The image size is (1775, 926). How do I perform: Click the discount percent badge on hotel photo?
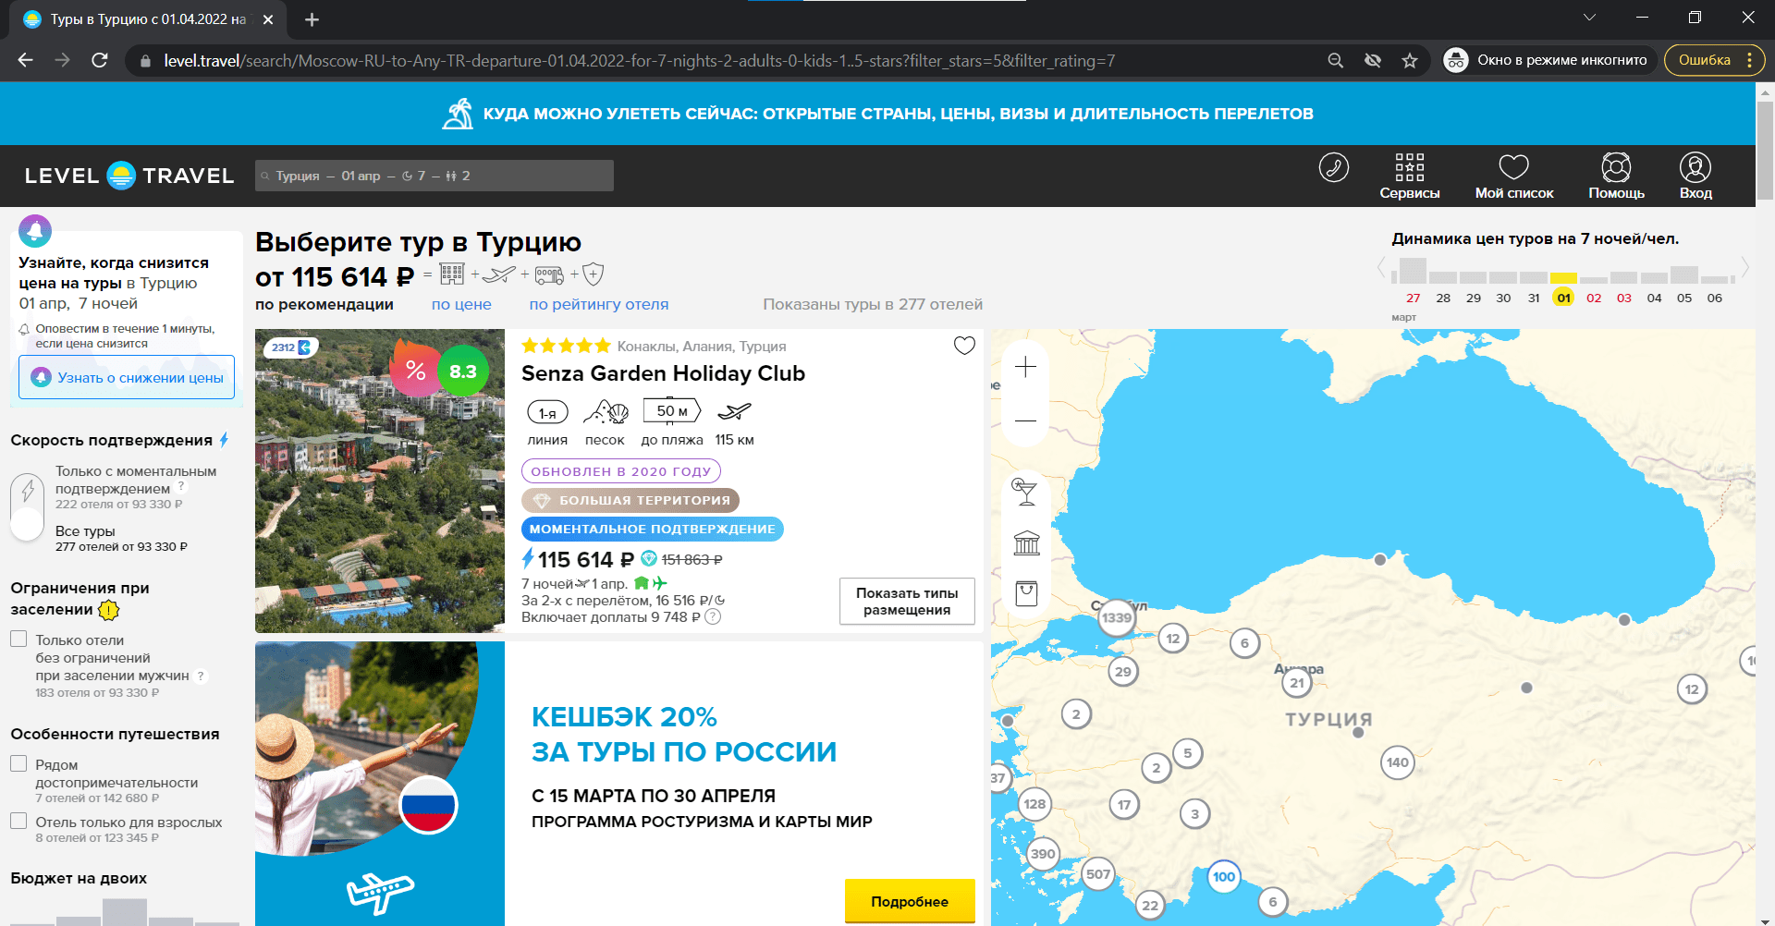click(x=415, y=371)
